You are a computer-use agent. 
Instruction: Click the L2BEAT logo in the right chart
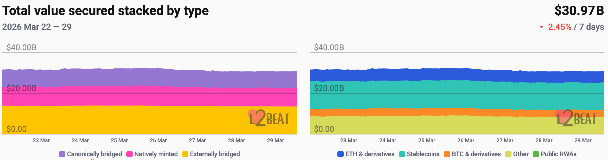coord(577,118)
